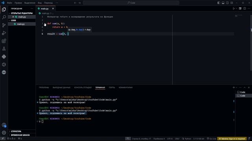Screen dimensions: 252x141
Task: Switch to the ПОРТЫ tab
Action: (x=112, y=87)
